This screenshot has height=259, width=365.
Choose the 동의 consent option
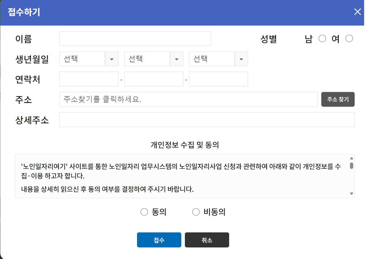pyautogui.click(x=144, y=212)
